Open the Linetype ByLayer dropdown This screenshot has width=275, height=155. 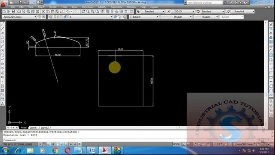[x=176, y=17]
